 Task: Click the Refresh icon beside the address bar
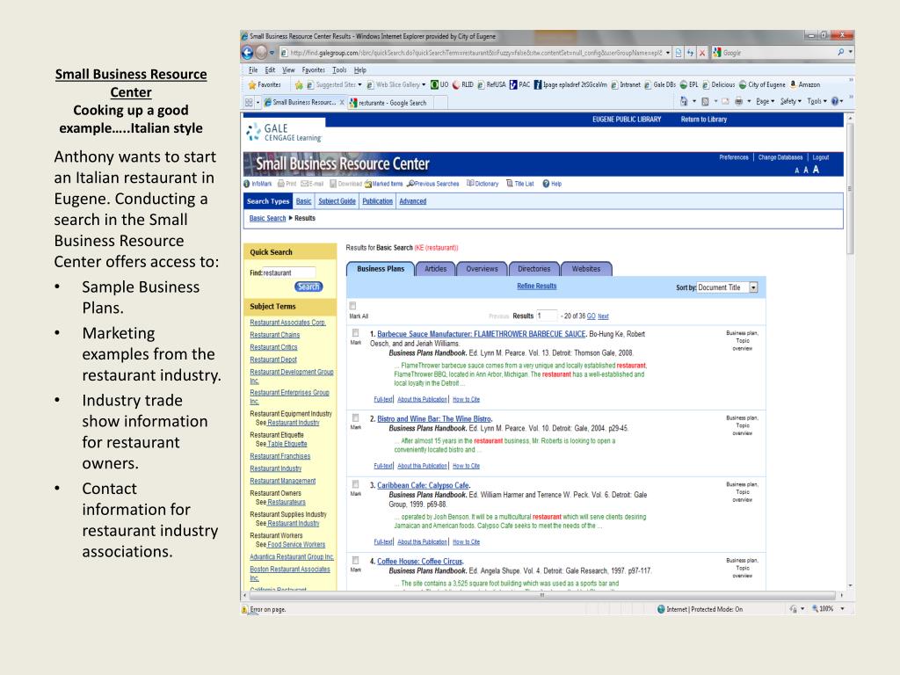(x=690, y=53)
